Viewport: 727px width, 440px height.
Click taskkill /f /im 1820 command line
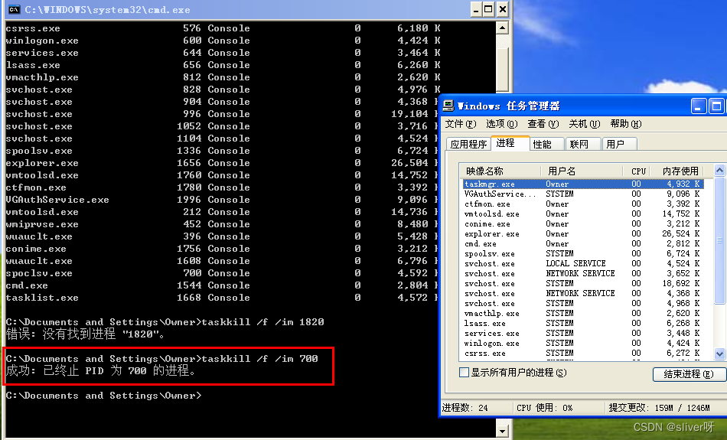click(x=165, y=321)
